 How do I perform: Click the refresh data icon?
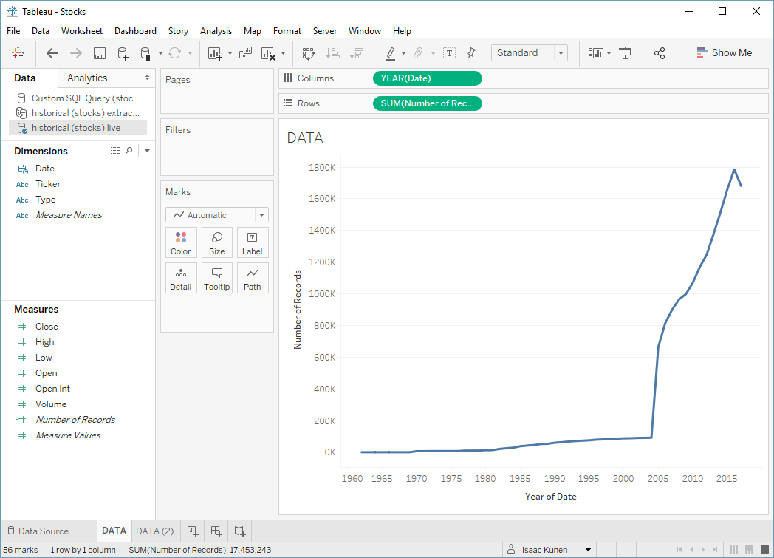tap(175, 52)
